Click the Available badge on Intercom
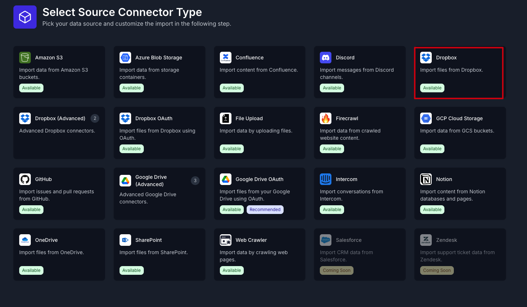 (332, 210)
